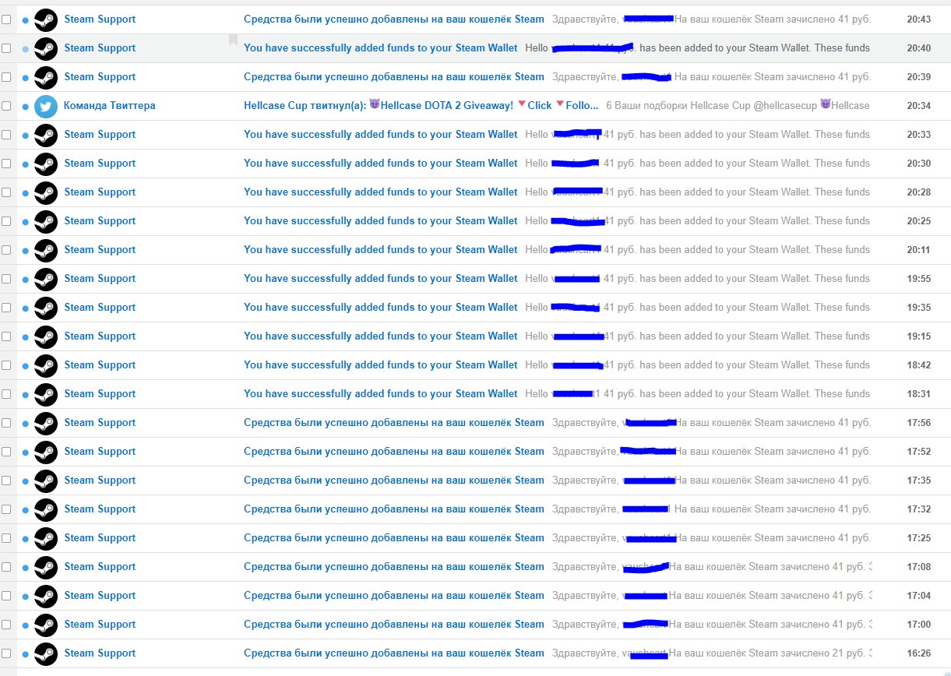This screenshot has width=951, height=676.
Task: Select the 19:35 email checkbox
Action: coord(6,308)
